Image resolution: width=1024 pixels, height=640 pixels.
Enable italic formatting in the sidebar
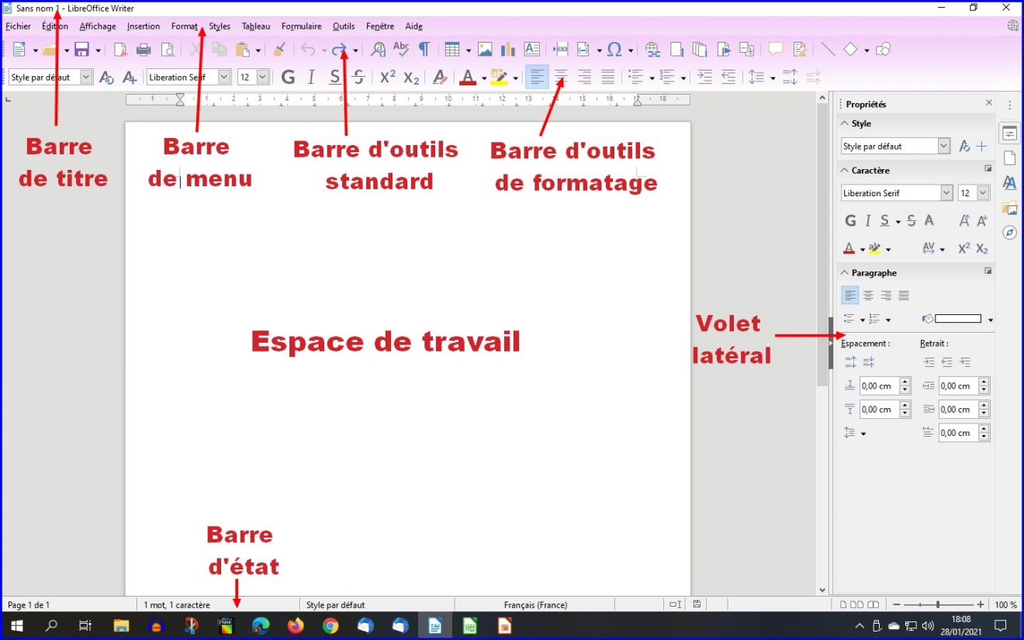(869, 220)
